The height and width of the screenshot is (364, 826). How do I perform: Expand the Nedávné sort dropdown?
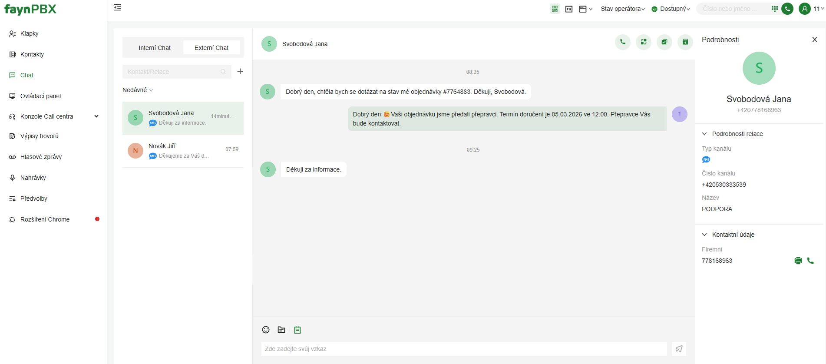(138, 90)
